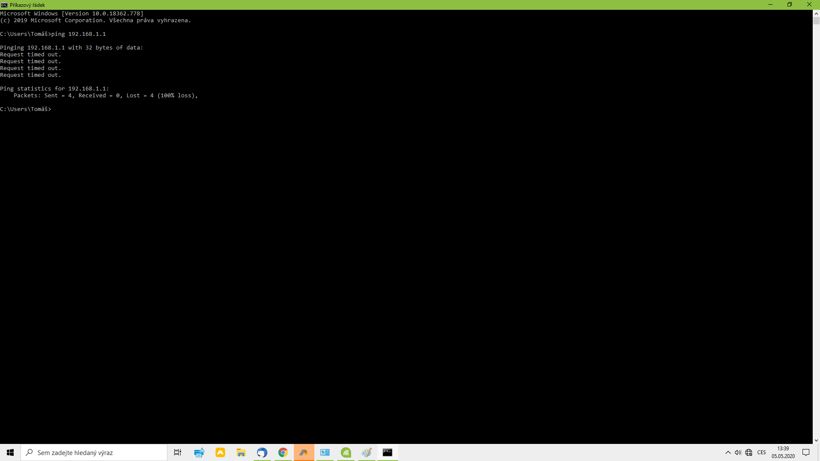
Task: Open the Command Prompt title bar system menu icon
Action: 4,5
